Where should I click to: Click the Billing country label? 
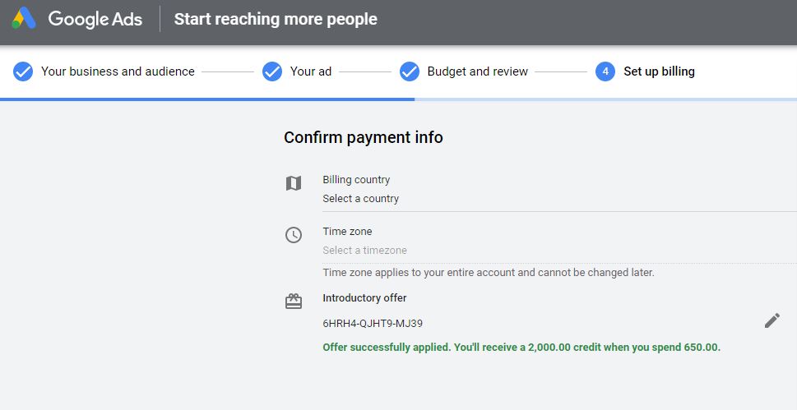coord(356,180)
